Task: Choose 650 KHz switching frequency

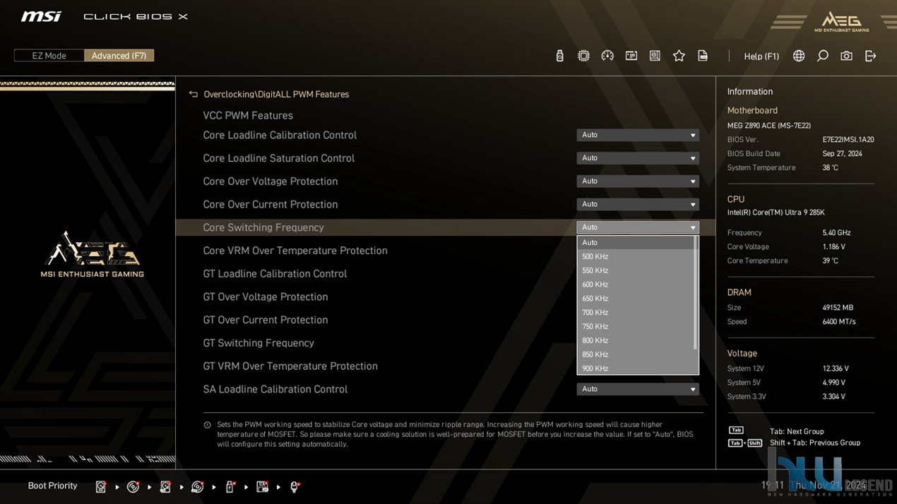Action: click(x=636, y=299)
